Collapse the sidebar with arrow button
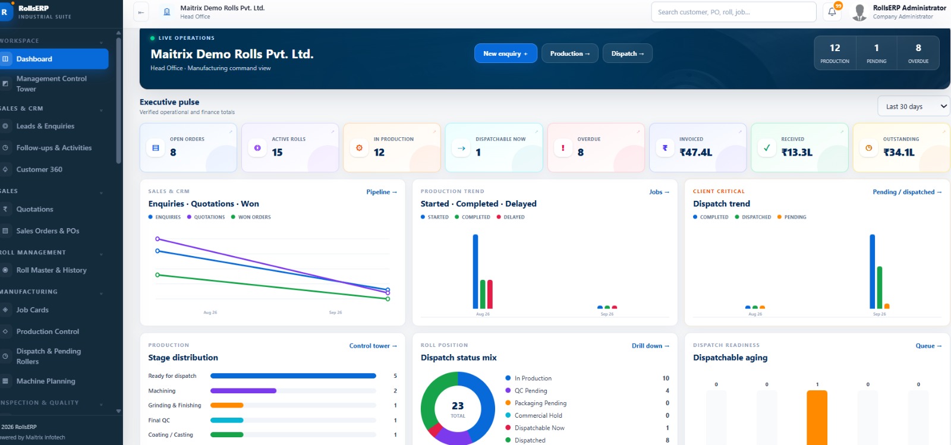The height and width of the screenshot is (445, 951). pos(141,12)
